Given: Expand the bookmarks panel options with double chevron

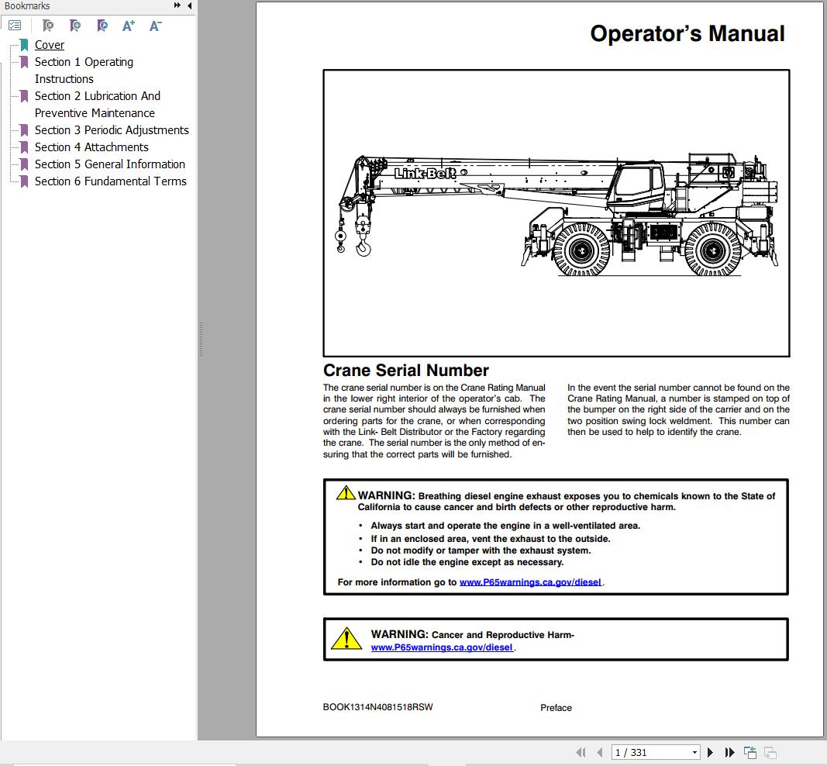Looking at the screenshot, I should pos(177,5).
